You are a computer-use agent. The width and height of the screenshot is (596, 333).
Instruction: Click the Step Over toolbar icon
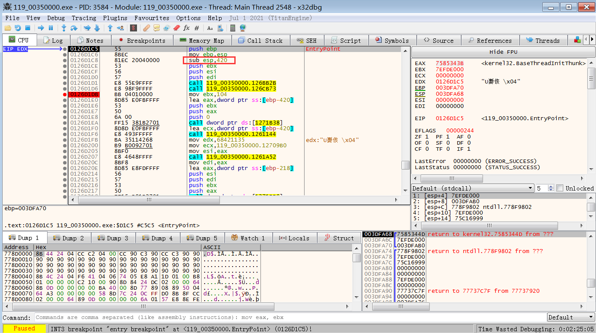[x=74, y=28]
